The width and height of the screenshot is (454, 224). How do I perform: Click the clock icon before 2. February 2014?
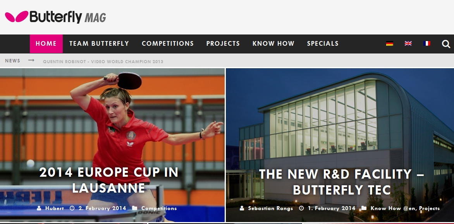click(x=72, y=208)
